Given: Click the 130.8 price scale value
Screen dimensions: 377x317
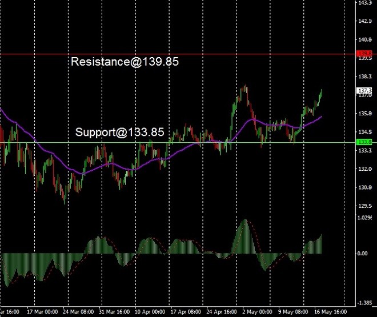Looking at the screenshot, I should [365, 187].
